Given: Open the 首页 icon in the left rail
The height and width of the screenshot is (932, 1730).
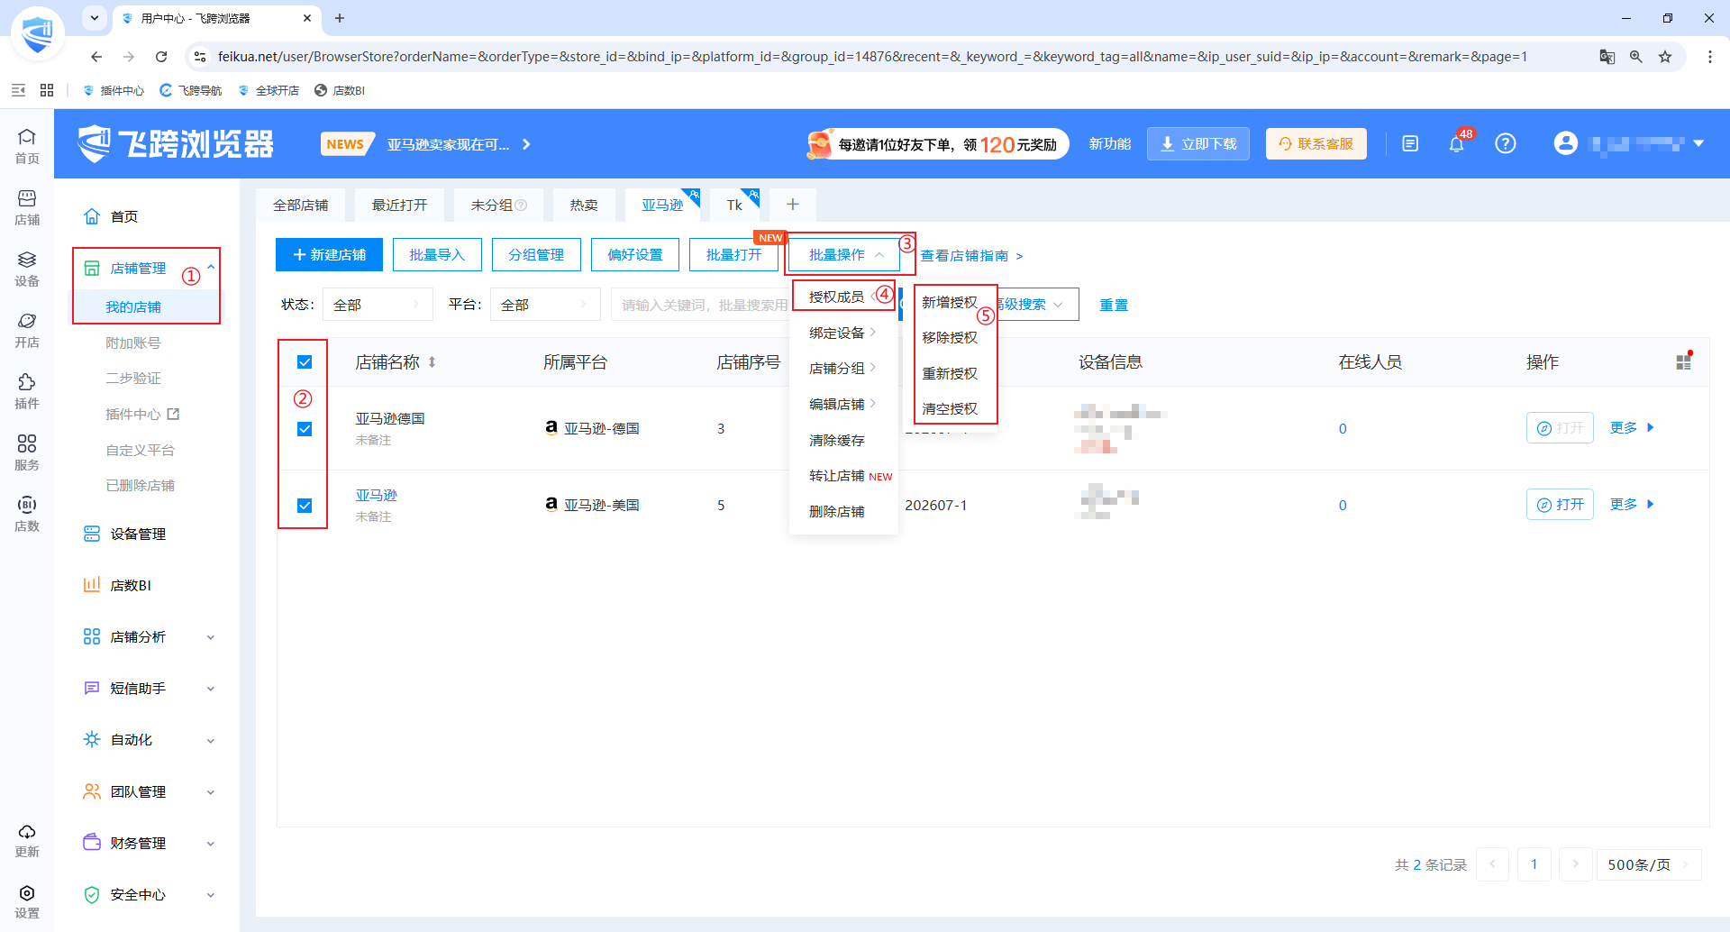Looking at the screenshot, I should click(x=27, y=145).
